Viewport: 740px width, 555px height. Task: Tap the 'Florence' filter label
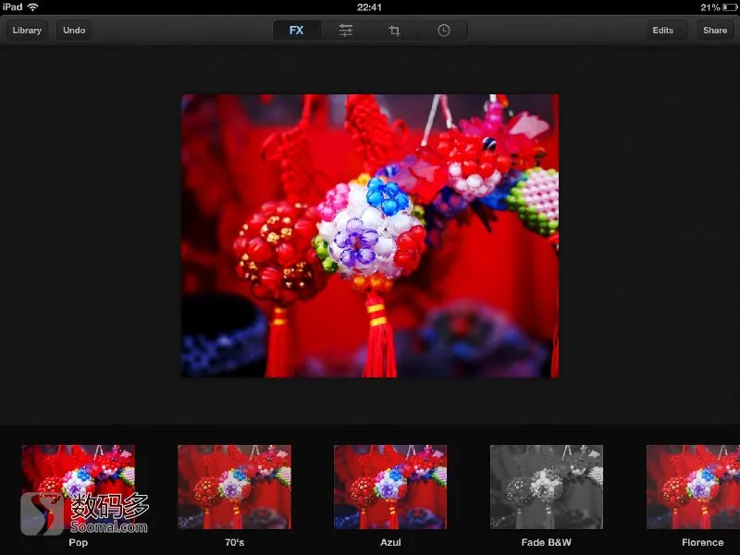703,542
